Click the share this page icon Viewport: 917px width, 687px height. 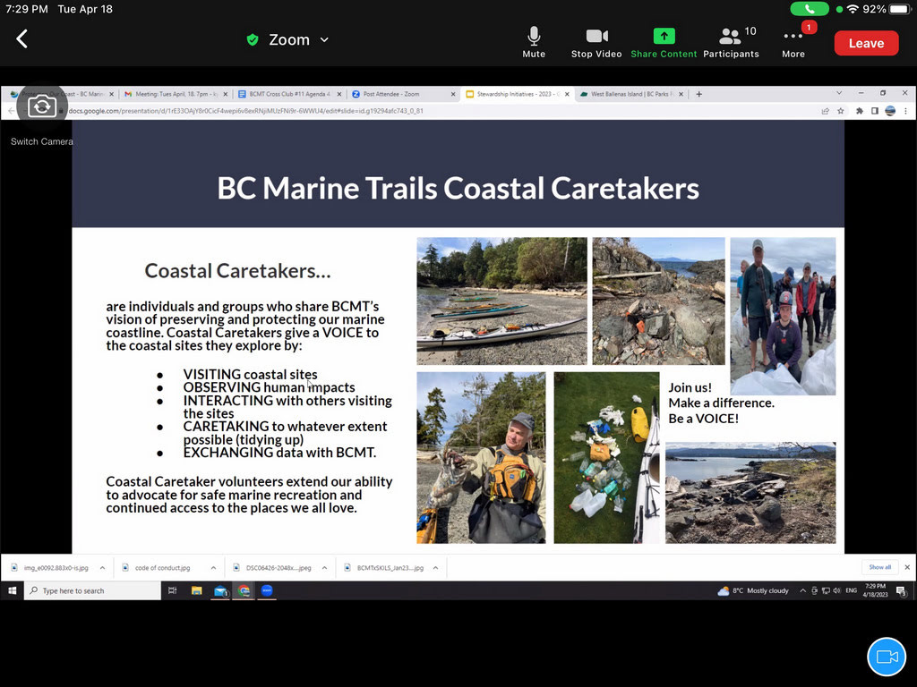[x=825, y=111]
